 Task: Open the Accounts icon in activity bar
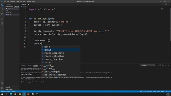[x=2, y=83]
